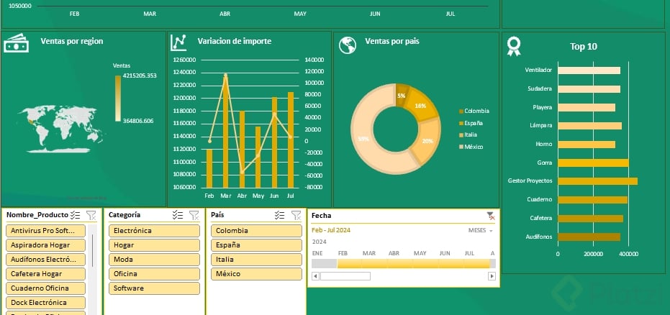Click timeline scroll right arrow

492,276
